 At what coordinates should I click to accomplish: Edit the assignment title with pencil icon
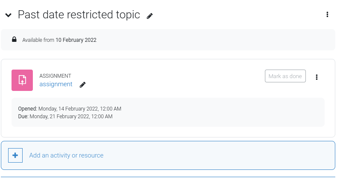pyautogui.click(x=82, y=85)
